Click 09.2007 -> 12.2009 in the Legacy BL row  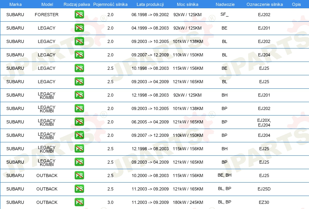150,55
